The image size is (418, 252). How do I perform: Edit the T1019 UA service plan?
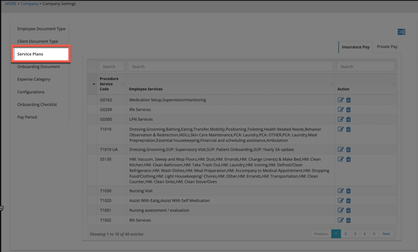tap(341, 150)
